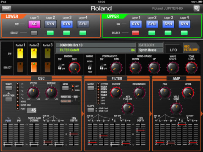Toggle Upper Layer 1 SYN switch
The width and height of the screenshot is (203, 152).
click(x=136, y=24)
